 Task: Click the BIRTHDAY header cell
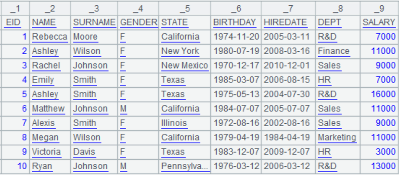pyautogui.click(x=236, y=23)
